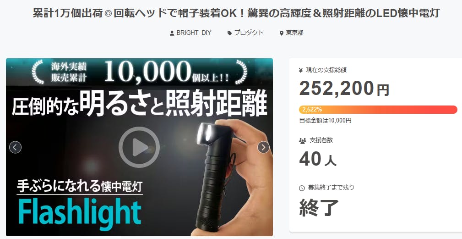Click the clock icon beside 募集終了まで残り
Screen dimensions: 462x239
click(x=302, y=188)
